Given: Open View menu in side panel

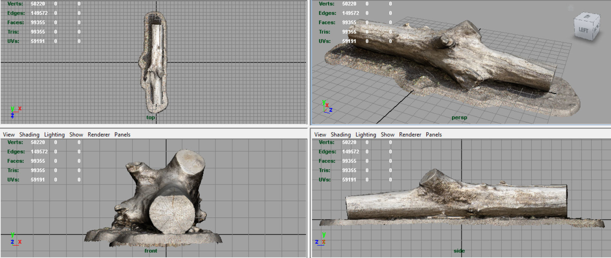Looking at the screenshot, I should click(x=320, y=134).
